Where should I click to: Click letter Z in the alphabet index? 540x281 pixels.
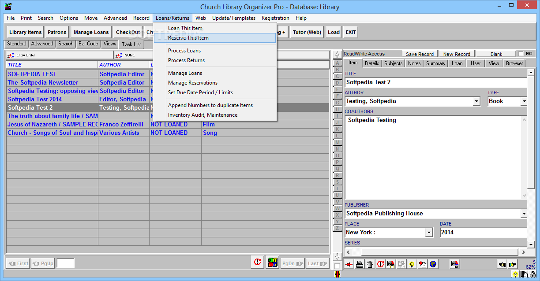(x=337, y=228)
